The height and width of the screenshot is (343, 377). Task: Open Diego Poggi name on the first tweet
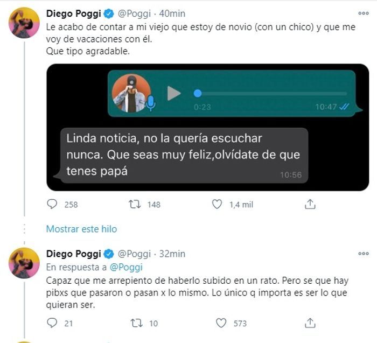[74, 13]
